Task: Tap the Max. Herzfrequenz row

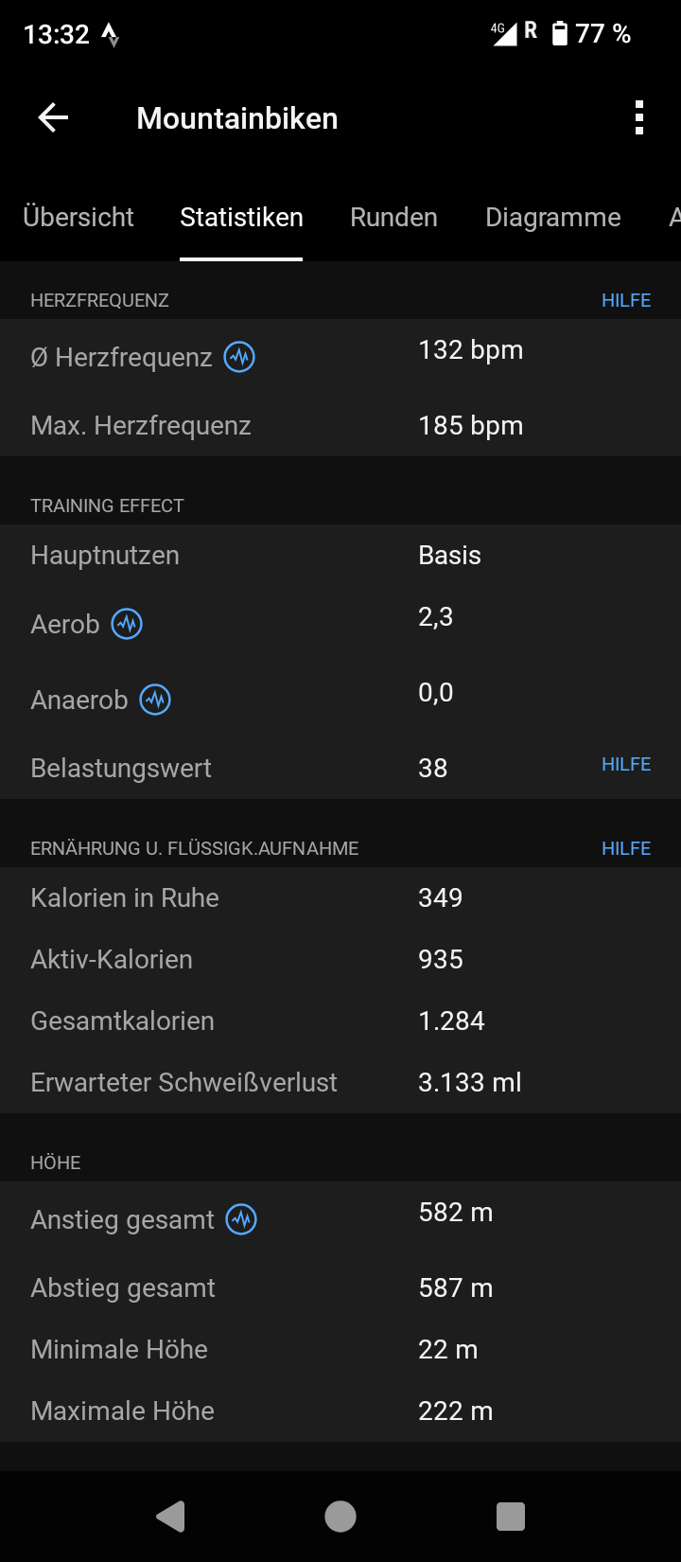Action: tap(340, 426)
